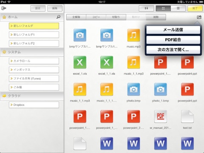This screenshot has height=153, width=204.
Task: Click the システム section title
Action: click(14, 52)
